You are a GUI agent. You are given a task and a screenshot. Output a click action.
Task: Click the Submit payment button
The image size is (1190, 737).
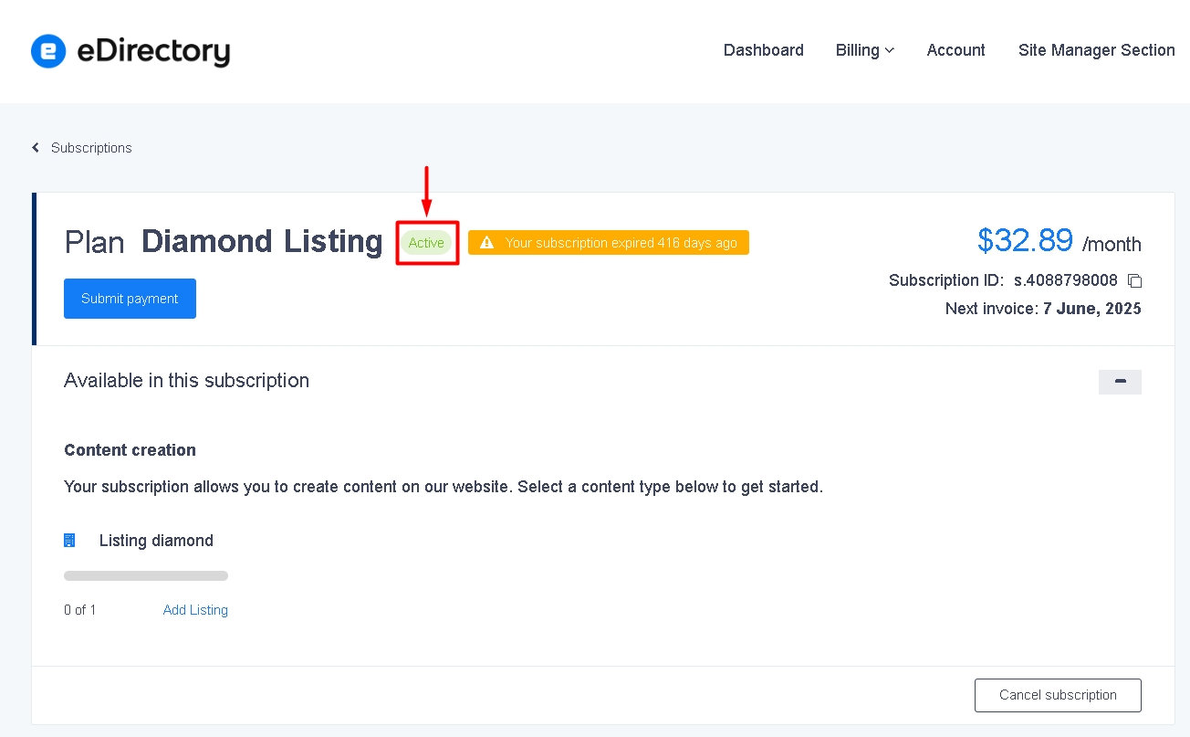click(130, 299)
